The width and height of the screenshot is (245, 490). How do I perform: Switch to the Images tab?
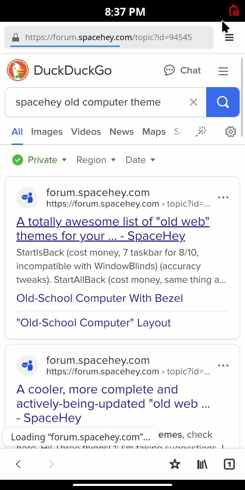[x=47, y=132]
